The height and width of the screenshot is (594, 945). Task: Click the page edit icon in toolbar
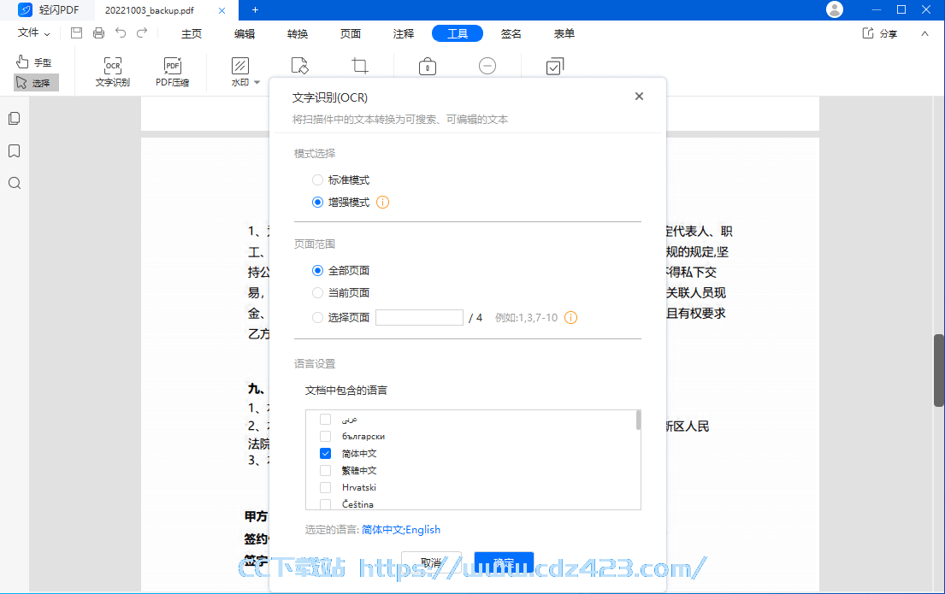[x=299, y=65]
